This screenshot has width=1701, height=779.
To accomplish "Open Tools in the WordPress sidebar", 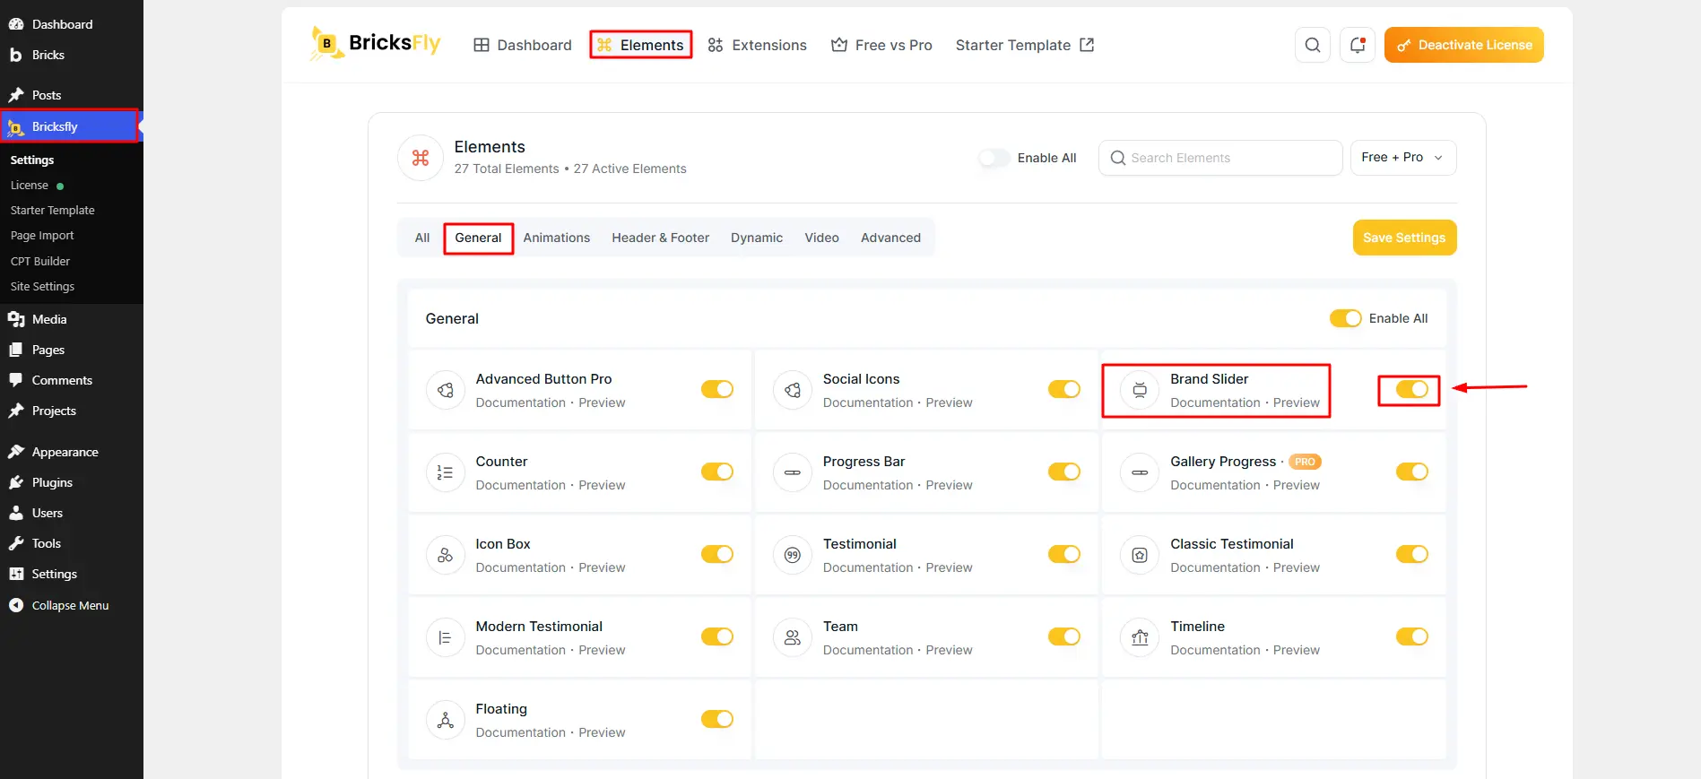I will point(71,543).
